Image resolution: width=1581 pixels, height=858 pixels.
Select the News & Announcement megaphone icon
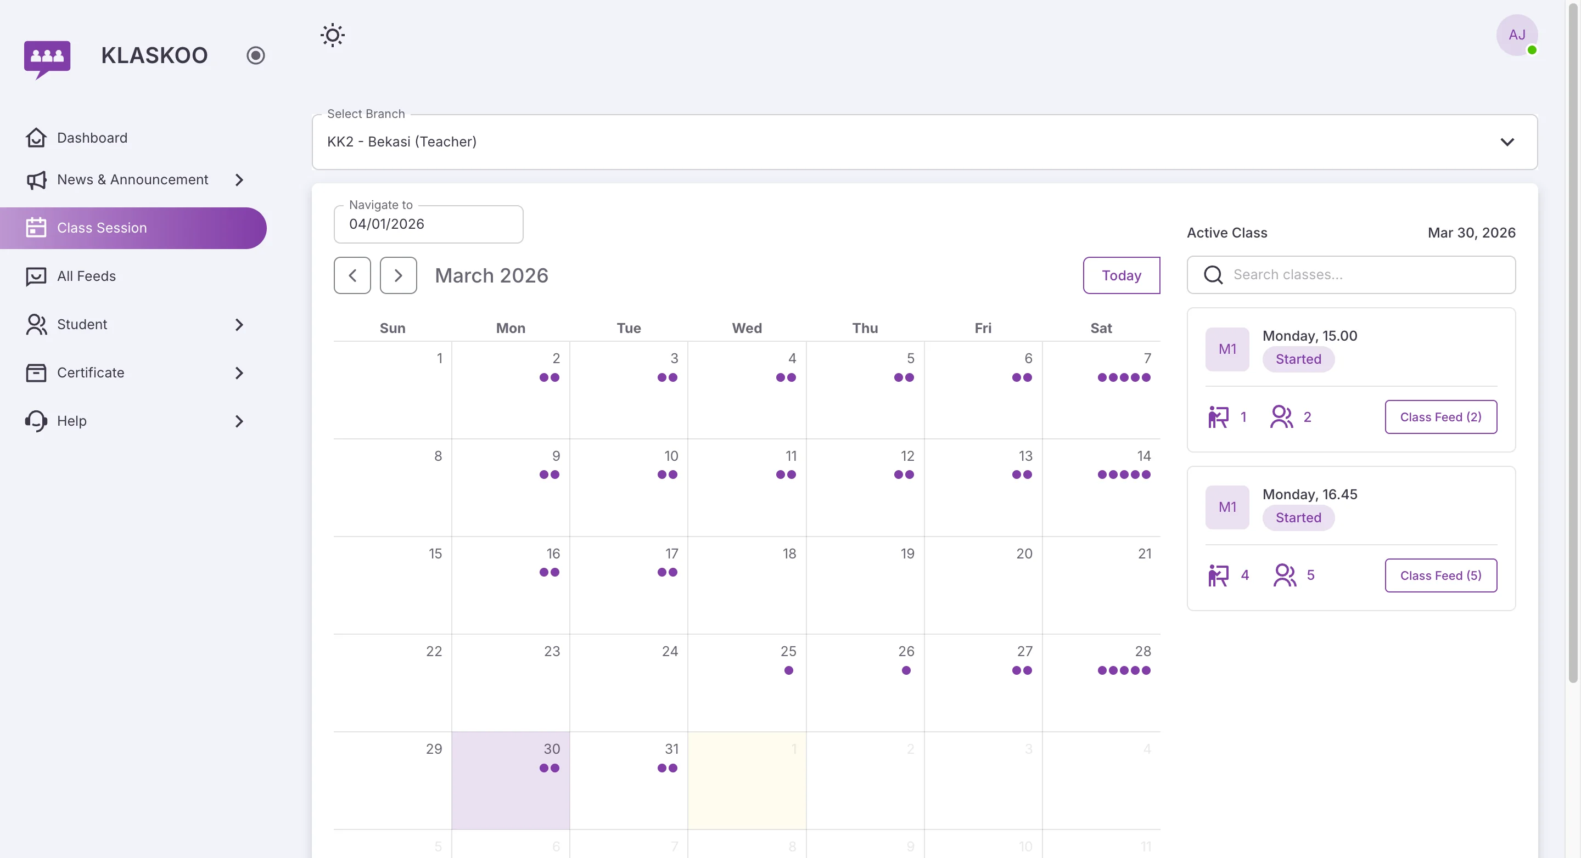(x=36, y=180)
